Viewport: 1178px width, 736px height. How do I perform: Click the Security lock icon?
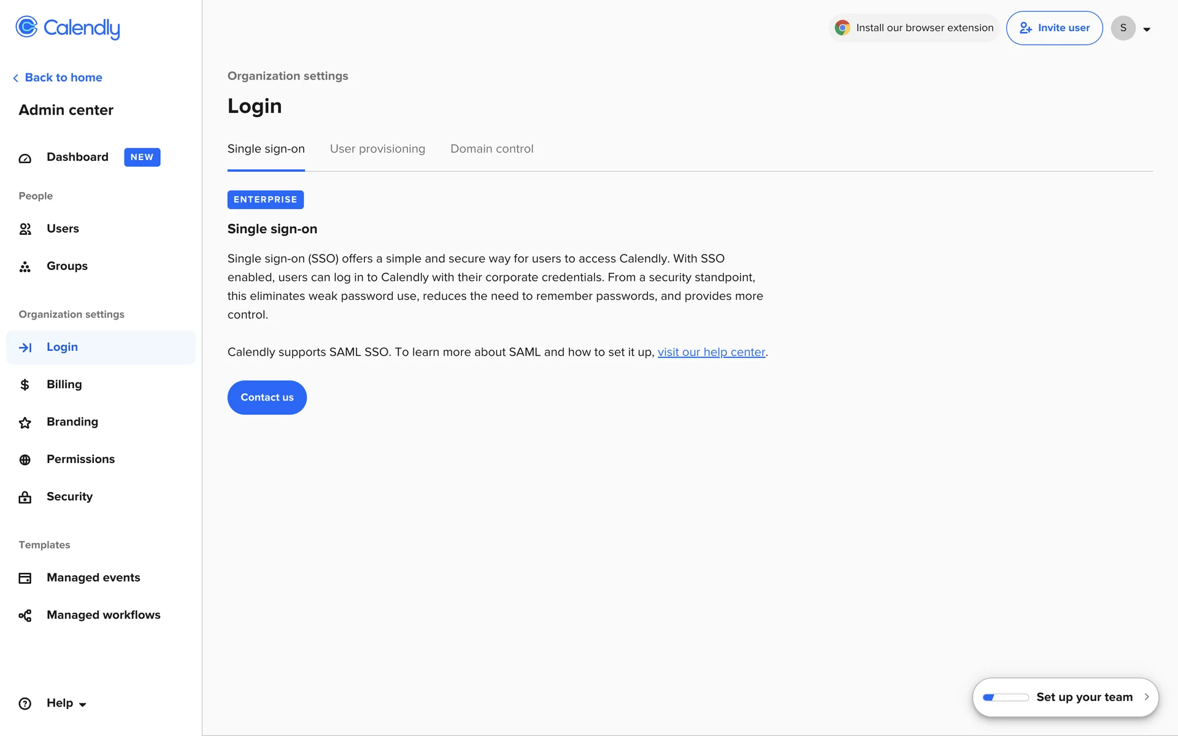tap(25, 497)
